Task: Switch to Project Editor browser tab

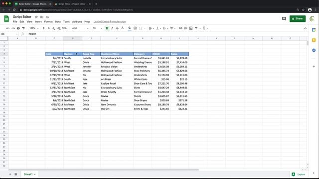Action: click(72, 4)
